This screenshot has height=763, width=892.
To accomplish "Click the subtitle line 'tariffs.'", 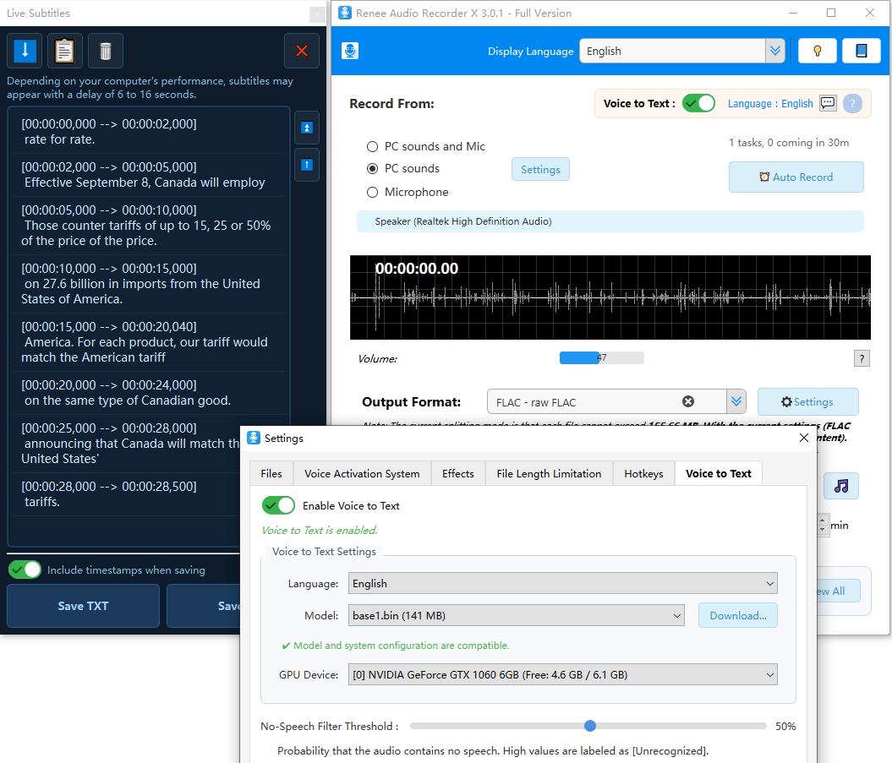I will coord(42,501).
